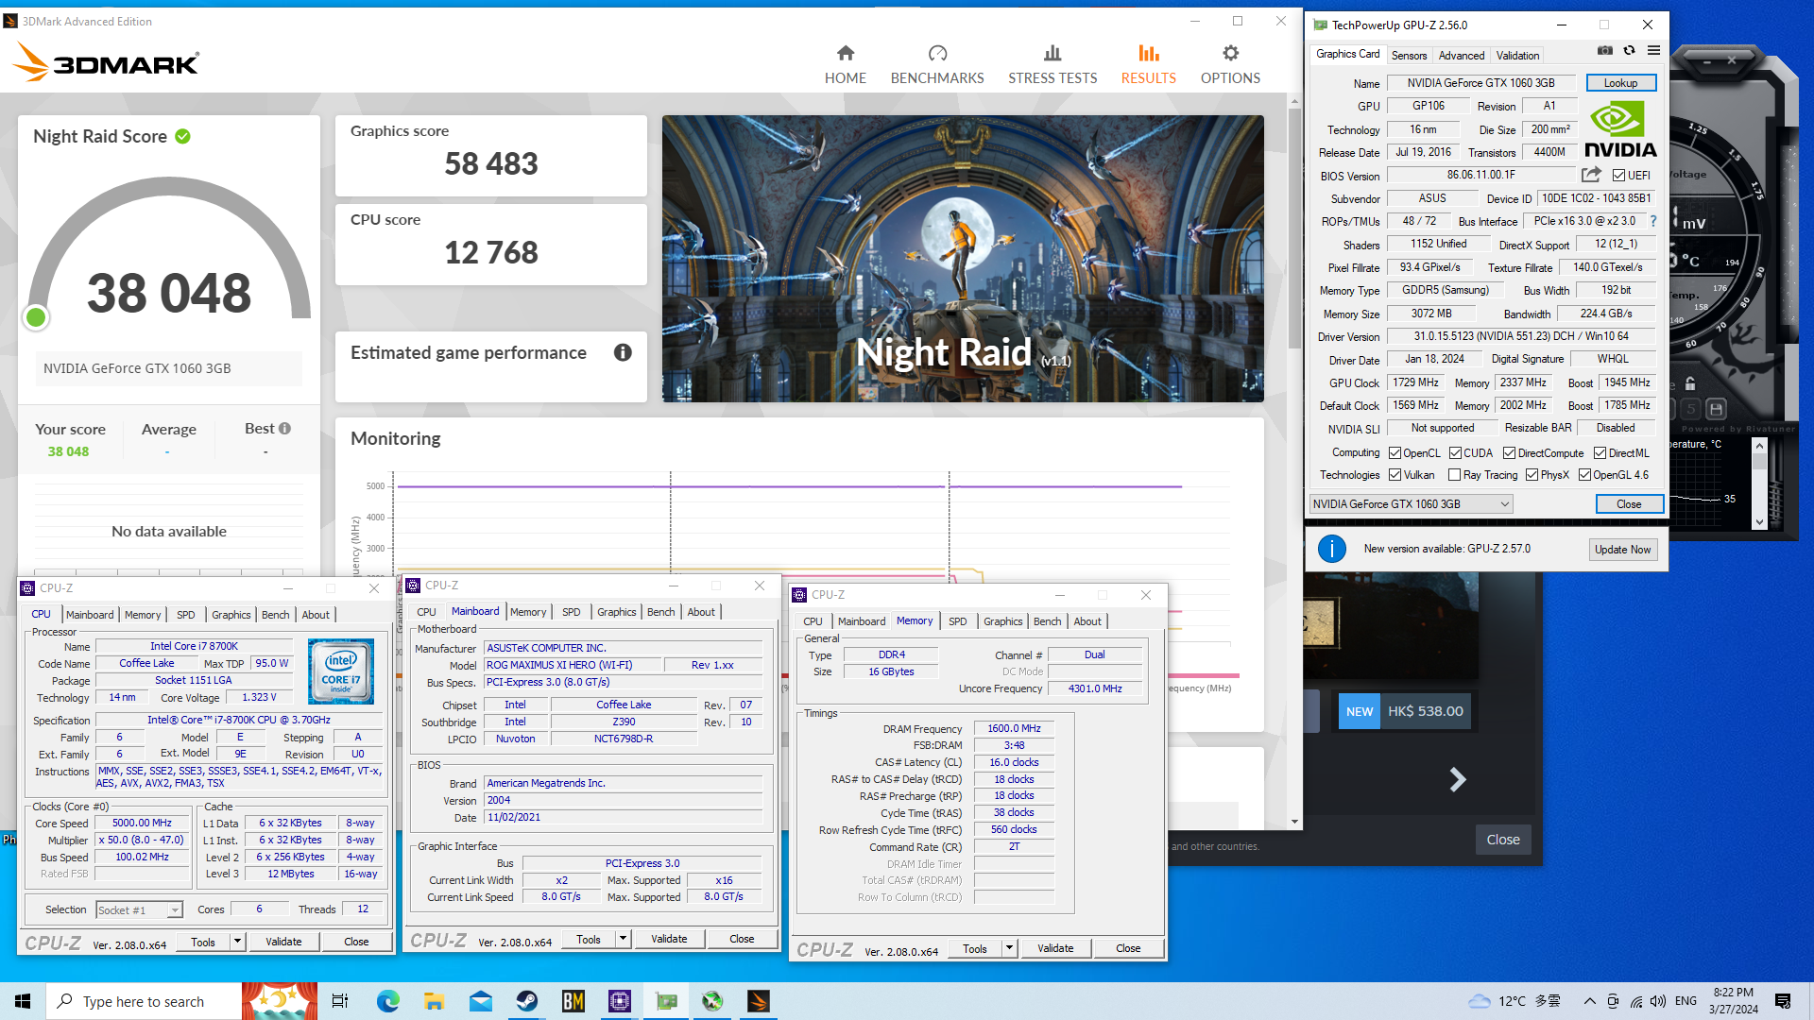
Task: Click Update Now for GPU-Z
Action: (1622, 550)
